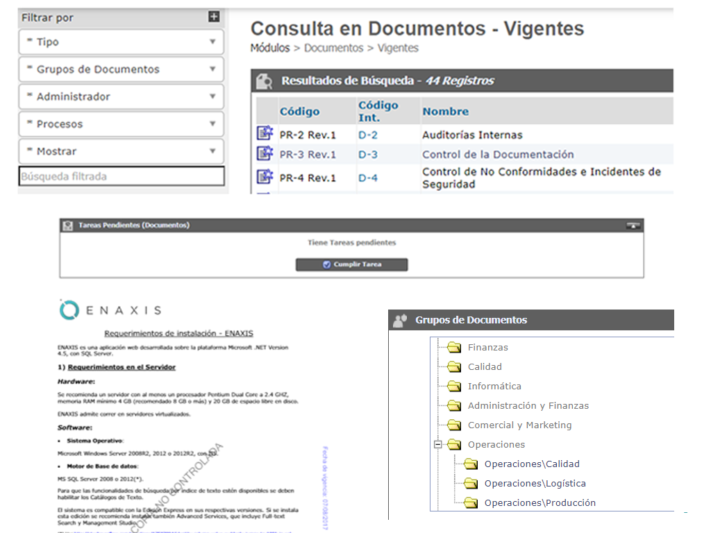Image resolution: width=711 pixels, height=533 pixels.
Task: Open the Administrador filter dropdown
Action: tap(122, 96)
